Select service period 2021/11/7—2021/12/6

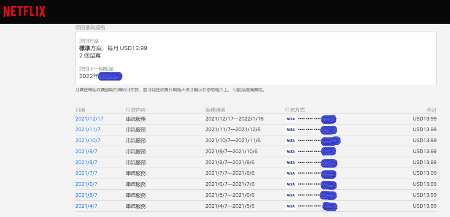[233, 129]
